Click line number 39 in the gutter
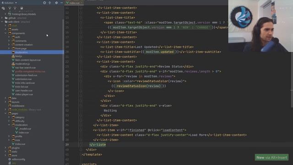Screen dimensions: 293x165 67,145
